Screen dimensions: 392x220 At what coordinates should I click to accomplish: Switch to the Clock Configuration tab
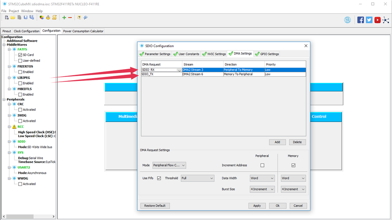click(x=27, y=31)
